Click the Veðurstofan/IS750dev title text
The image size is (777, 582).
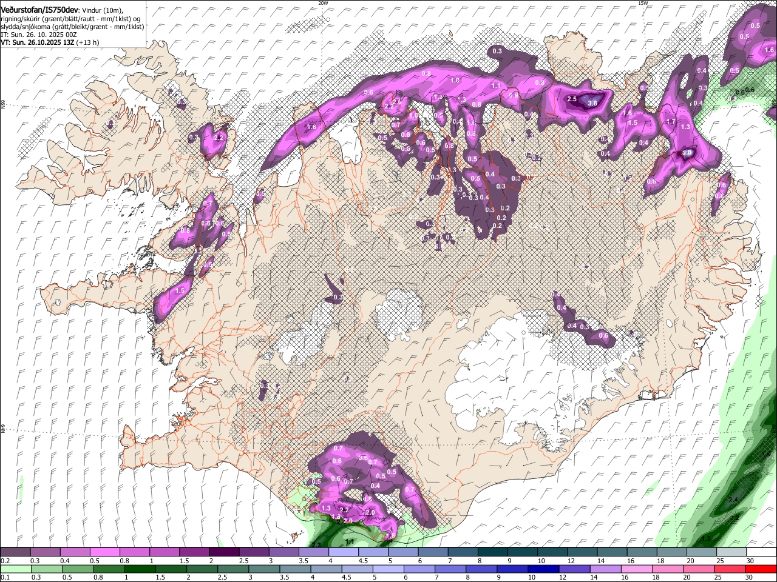(39, 9)
